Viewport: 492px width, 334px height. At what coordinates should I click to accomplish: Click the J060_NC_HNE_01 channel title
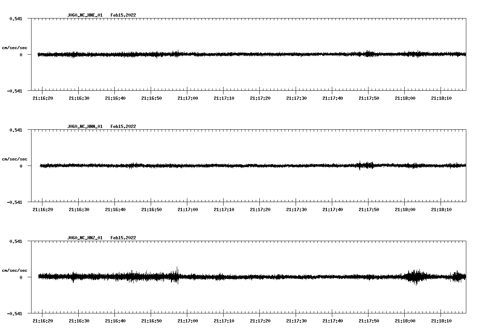[85, 15]
